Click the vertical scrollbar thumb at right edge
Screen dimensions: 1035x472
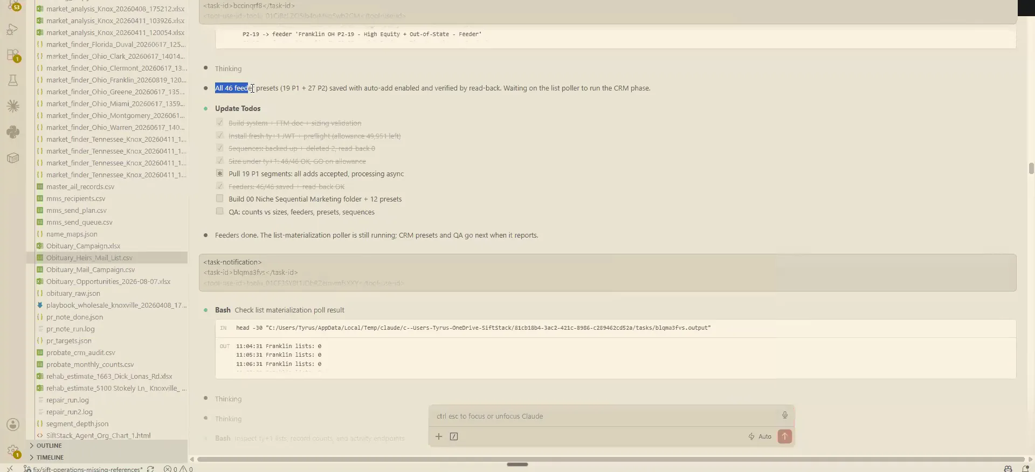click(x=1031, y=168)
